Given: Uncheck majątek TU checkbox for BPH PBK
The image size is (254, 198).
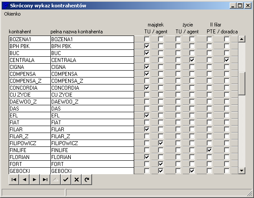Looking at the screenshot, I should pos(147,46).
